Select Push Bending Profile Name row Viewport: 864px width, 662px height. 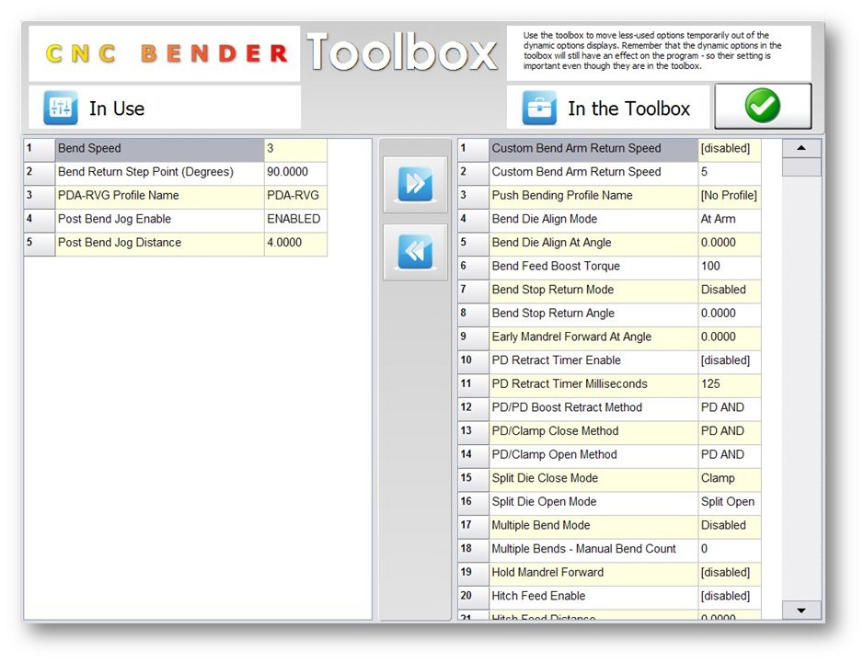point(593,196)
